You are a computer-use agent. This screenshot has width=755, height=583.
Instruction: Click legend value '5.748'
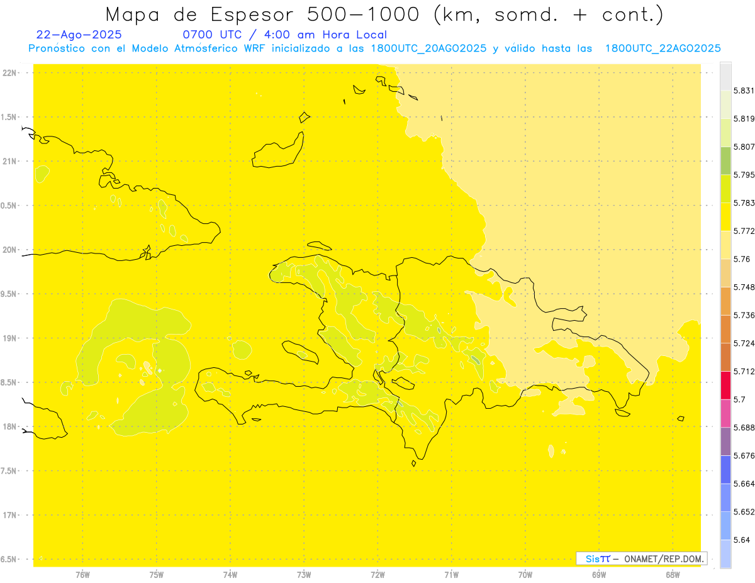744,287
